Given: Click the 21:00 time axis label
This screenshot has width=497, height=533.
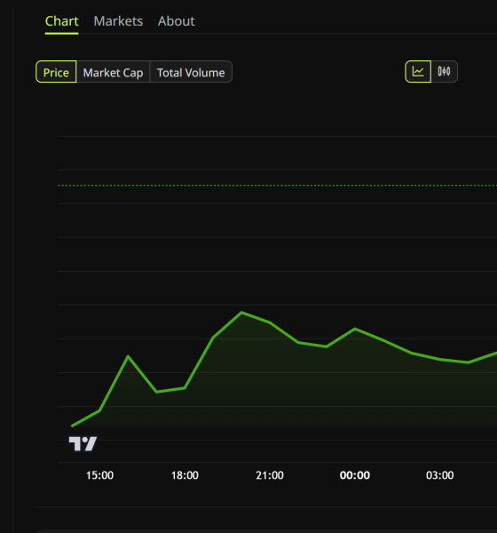Looking at the screenshot, I should pos(270,475).
